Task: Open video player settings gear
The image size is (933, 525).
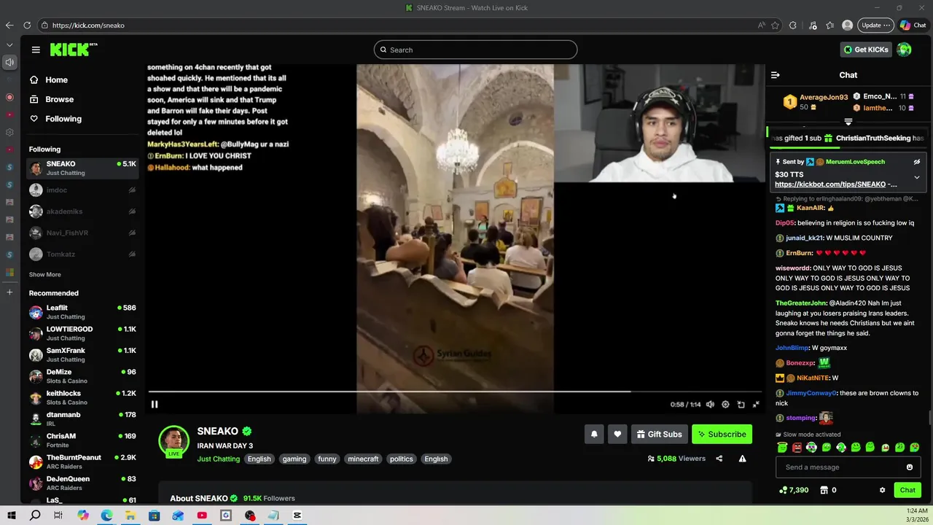Action: pos(725,404)
